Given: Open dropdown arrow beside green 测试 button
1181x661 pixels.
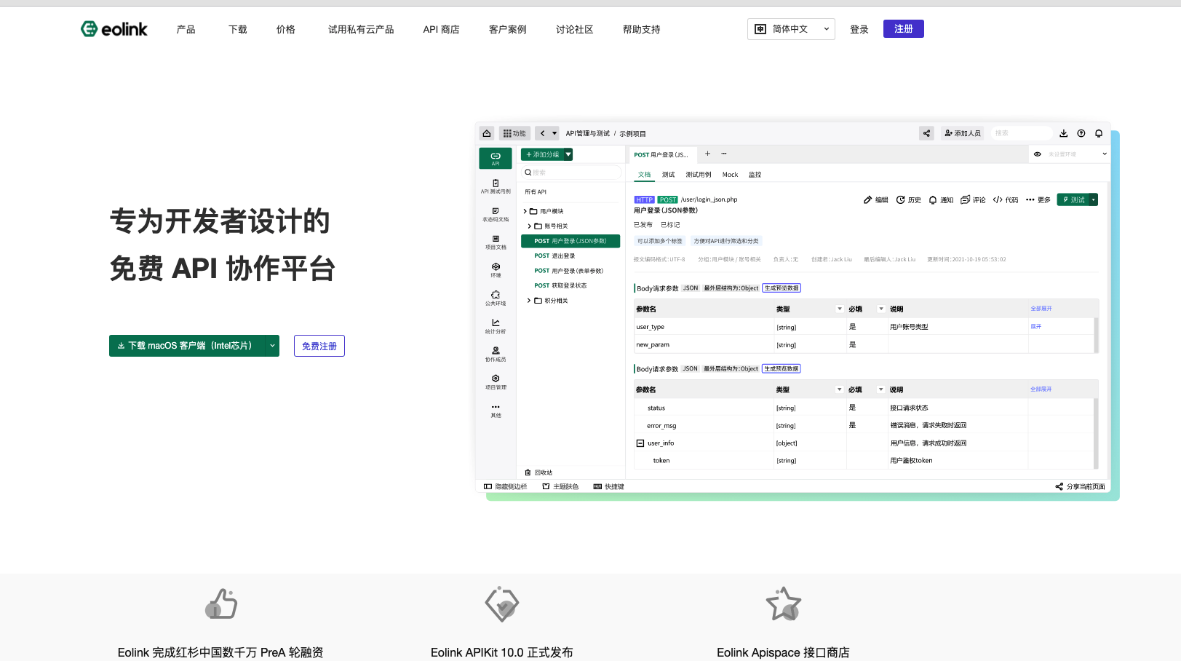Looking at the screenshot, I should 1093,199.
